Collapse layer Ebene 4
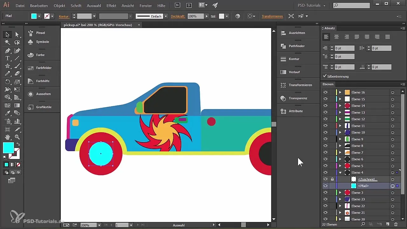 [340, 172]
